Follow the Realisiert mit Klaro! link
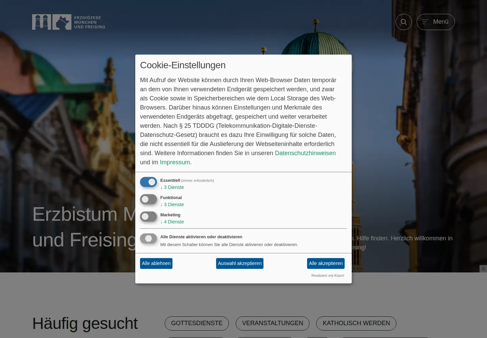This screenshot has height=338, width=487. [x=328, y=275]
